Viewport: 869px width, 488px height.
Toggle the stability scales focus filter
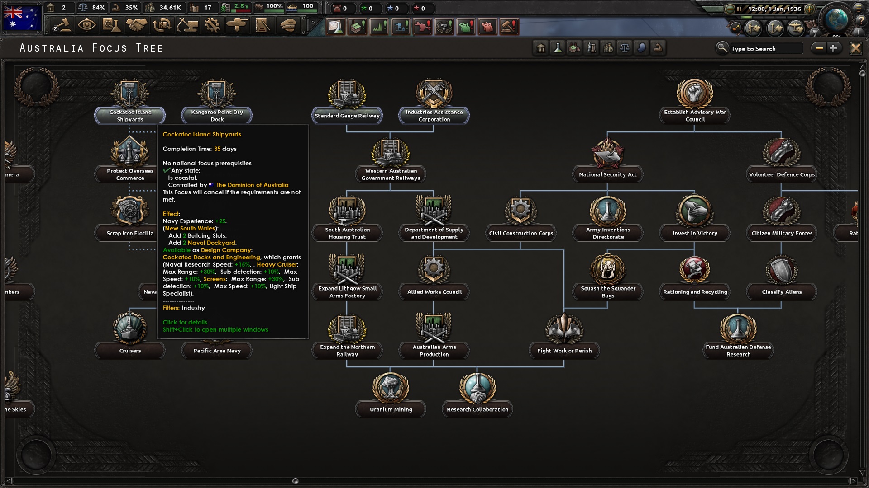click(x=625, y=48)
